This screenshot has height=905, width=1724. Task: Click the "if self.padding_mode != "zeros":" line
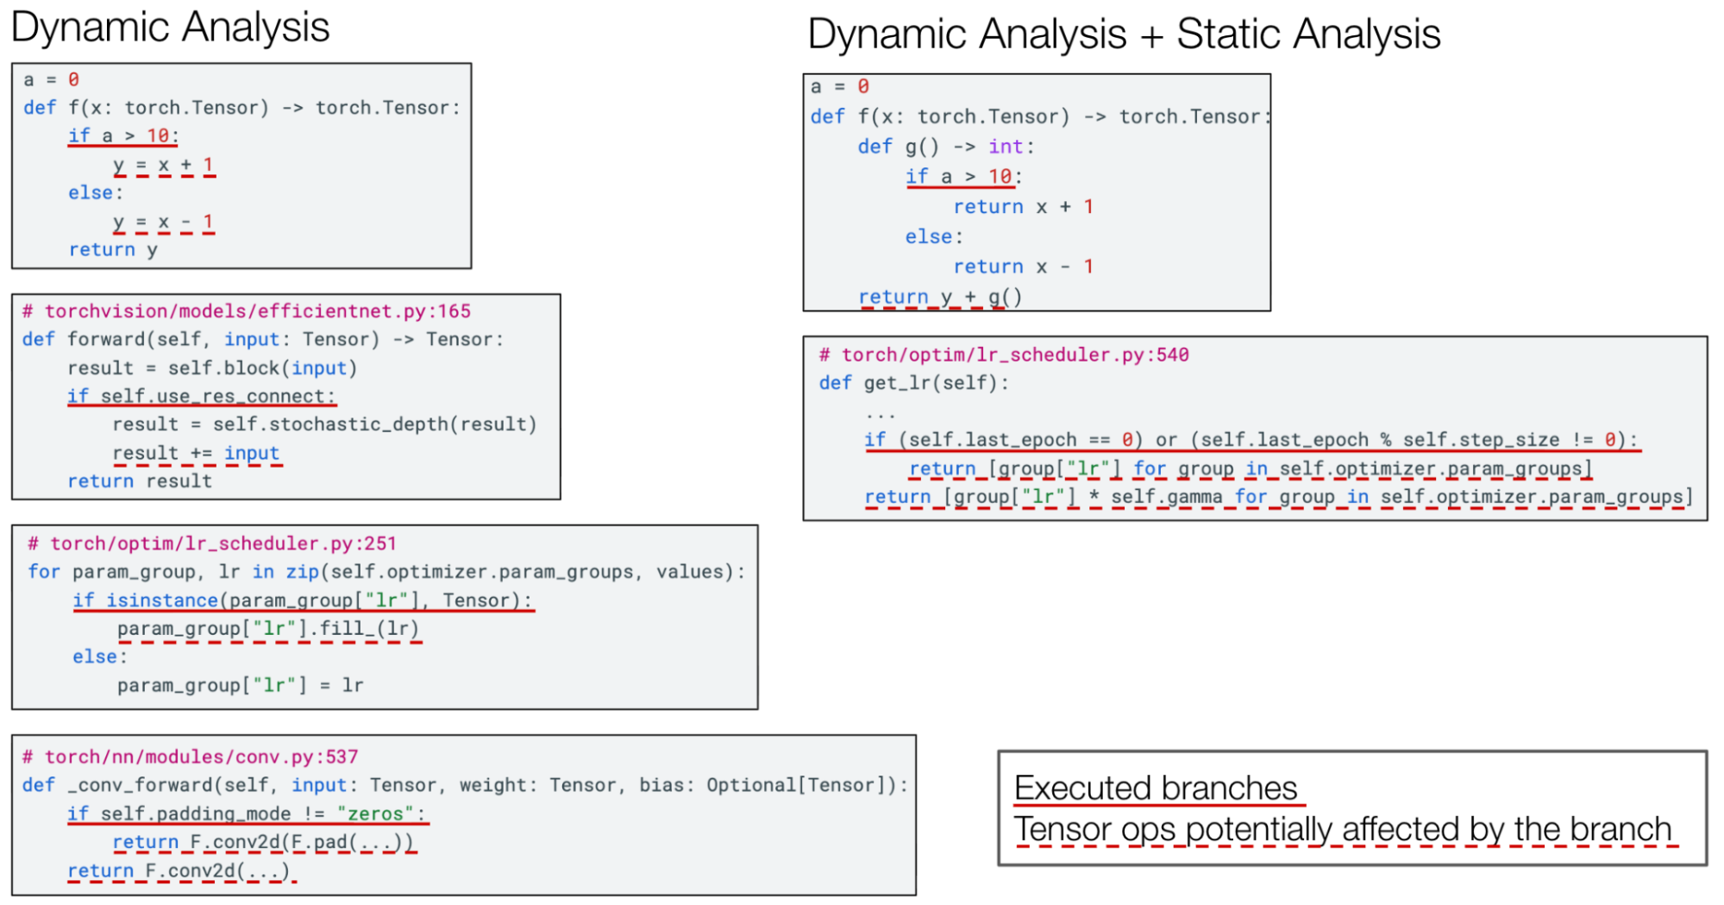point(246,814)
